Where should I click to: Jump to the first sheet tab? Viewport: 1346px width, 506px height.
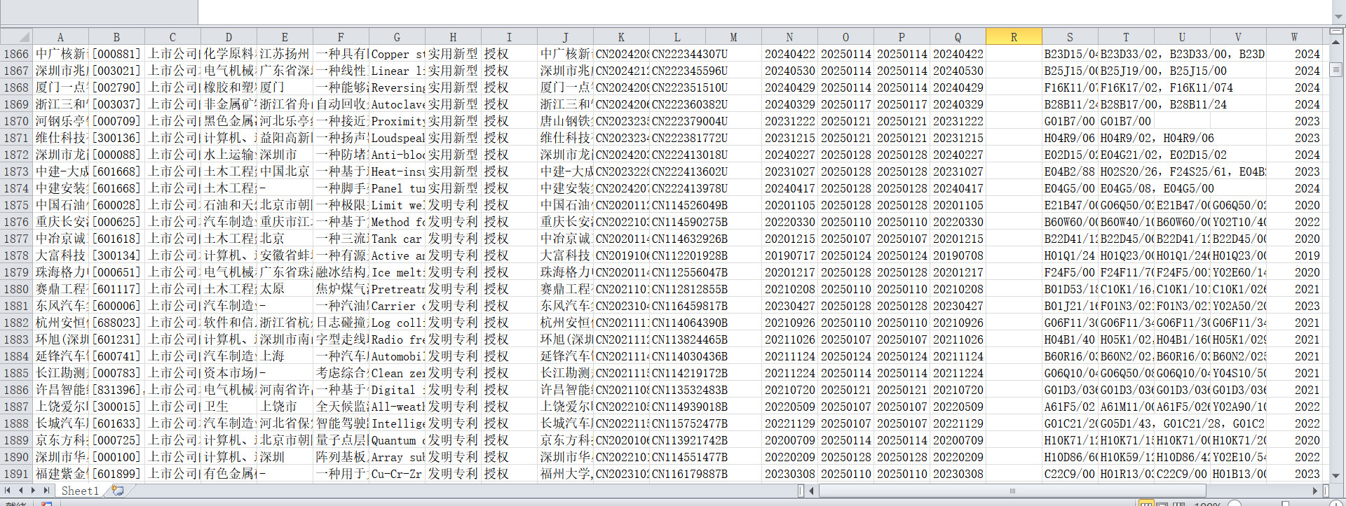pos(8,491)
